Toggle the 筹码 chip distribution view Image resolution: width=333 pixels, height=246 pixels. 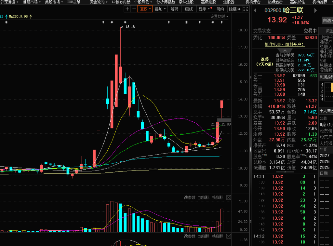(174, 9)
